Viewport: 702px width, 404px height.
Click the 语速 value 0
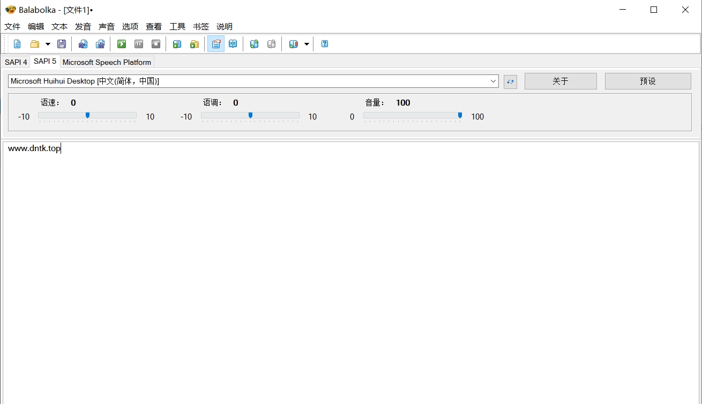point(73,103)
